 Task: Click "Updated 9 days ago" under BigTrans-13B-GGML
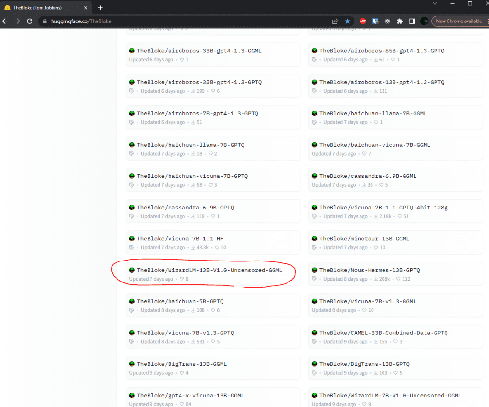click(151, 373)
